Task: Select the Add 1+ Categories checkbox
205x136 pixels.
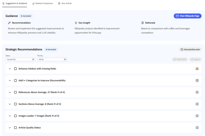Action: [15, 80]
